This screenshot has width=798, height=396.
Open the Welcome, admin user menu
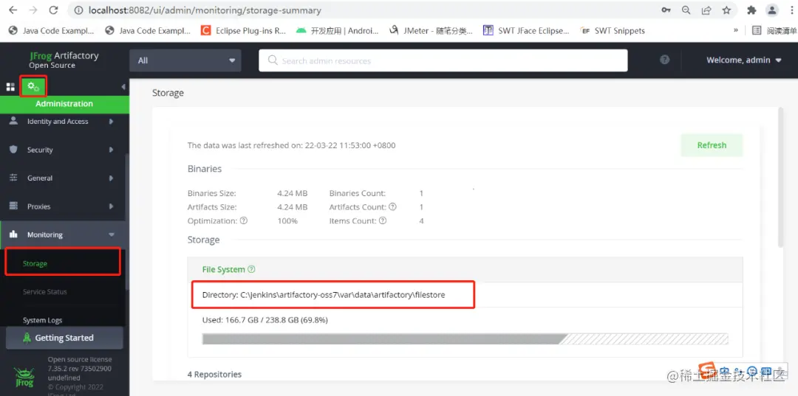(743, 60)
